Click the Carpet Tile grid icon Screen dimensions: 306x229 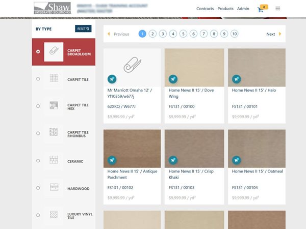(x=54, y=78)
